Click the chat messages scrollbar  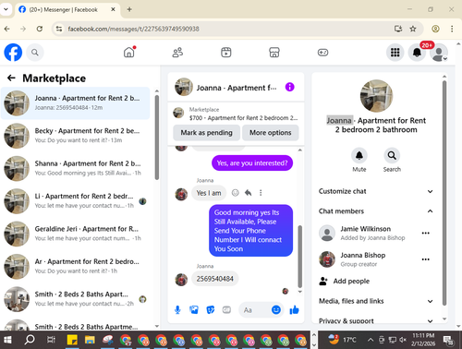pos(299,256)
